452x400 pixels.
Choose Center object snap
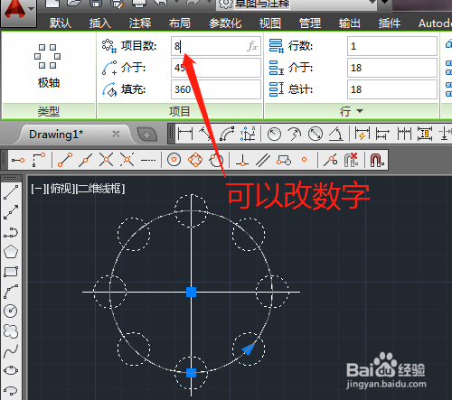click(x=174, y=160)
